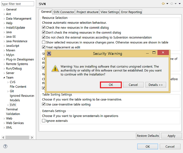Select Terminal in the tree
The image size is (183, 153).
point(12,109)
